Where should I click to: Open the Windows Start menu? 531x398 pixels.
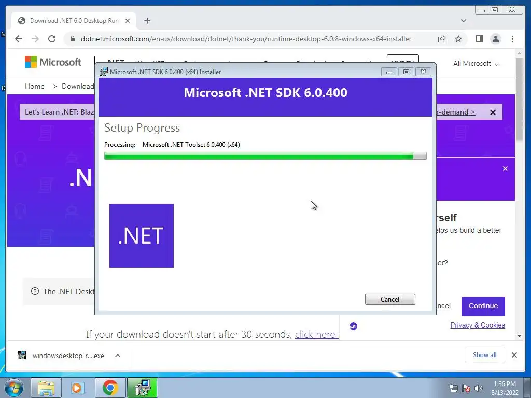[x=13, y=388]
